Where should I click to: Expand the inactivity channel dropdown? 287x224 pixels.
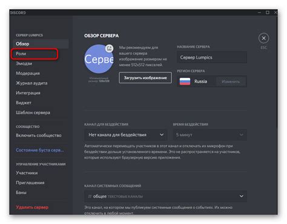click(126, 135)
